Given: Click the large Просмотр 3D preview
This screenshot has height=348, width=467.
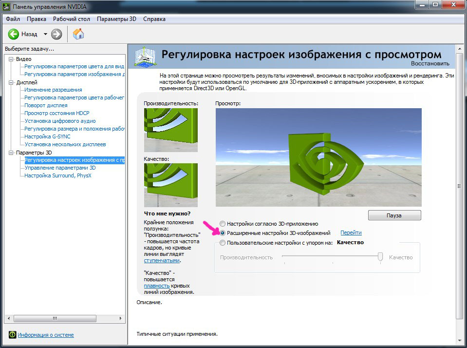Looking at the screenshot, I should click(x=318, y=157).
